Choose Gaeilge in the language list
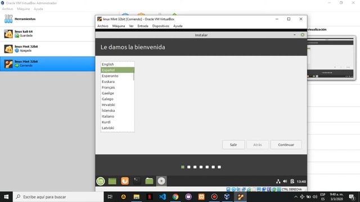This screenshot has width=360, height=202. click(118, 93)
